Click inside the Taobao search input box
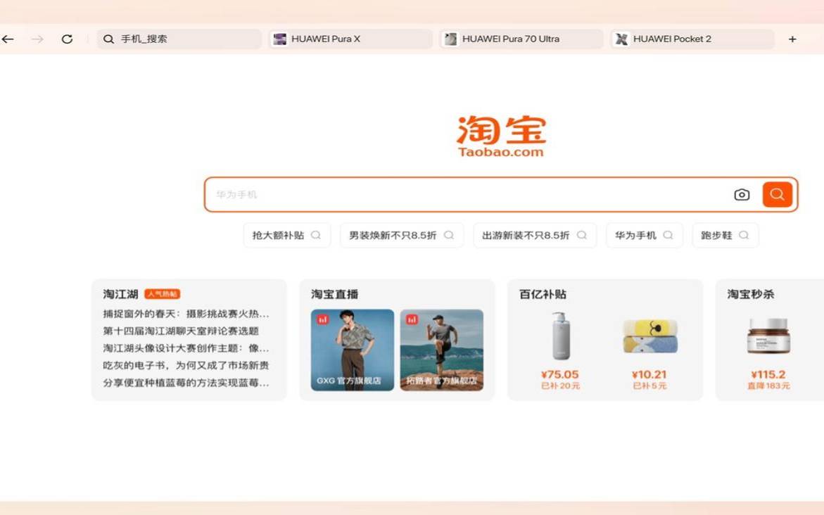The width and height of the screenshot is (824, 515). [x=457, y=194]
